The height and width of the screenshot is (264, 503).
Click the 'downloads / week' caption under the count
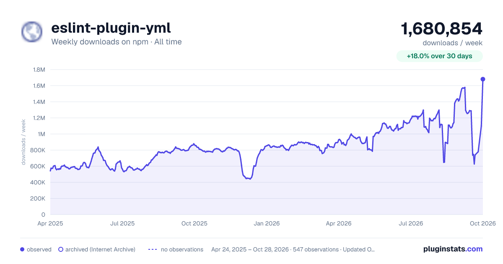(453, 43)
